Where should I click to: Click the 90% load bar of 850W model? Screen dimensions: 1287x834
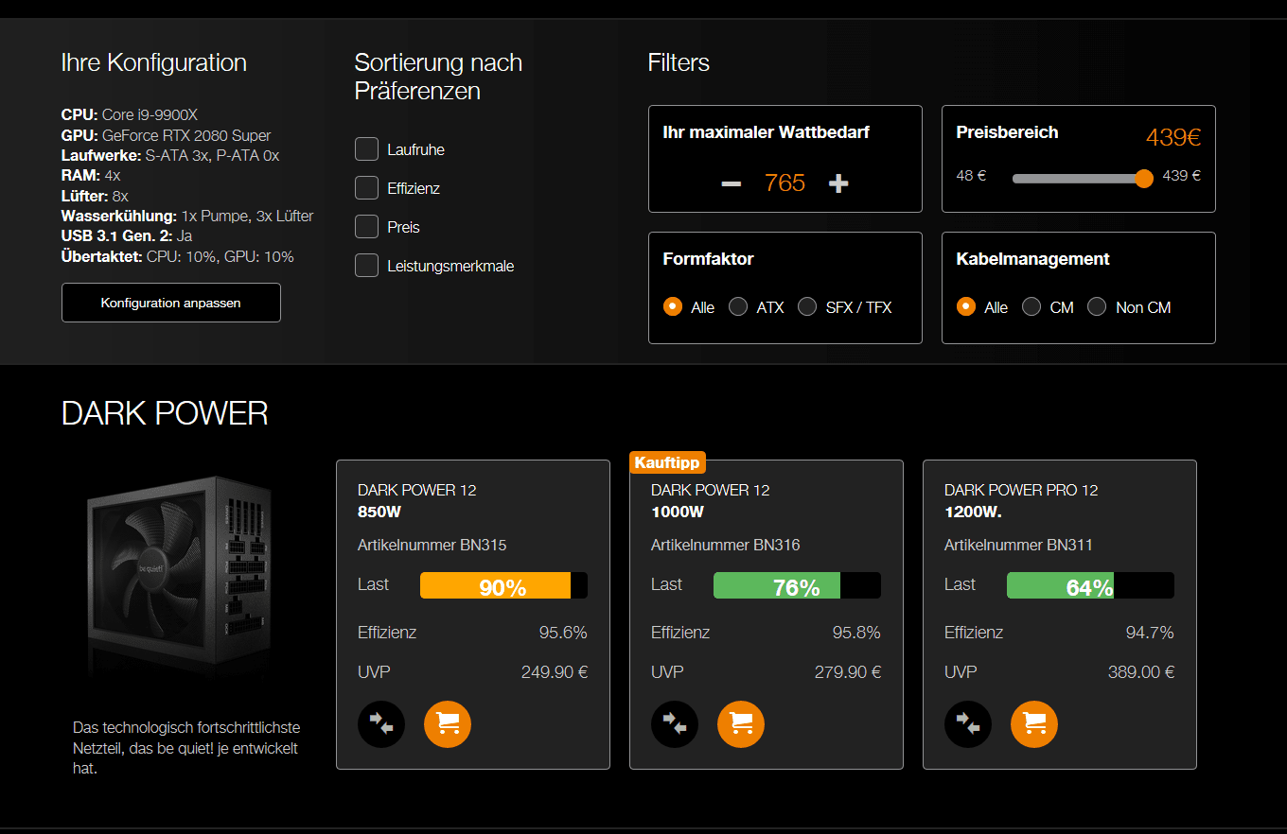(x=503, y=585)
